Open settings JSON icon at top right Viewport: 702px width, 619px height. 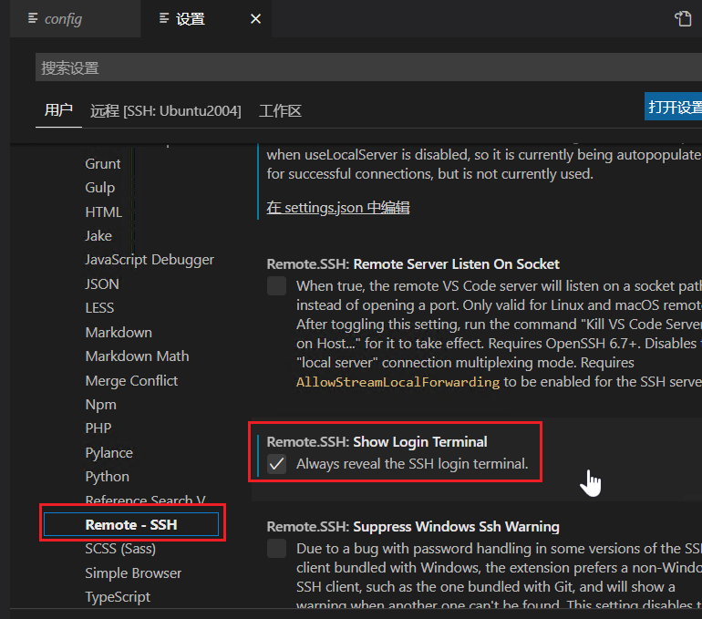[683, 19]
